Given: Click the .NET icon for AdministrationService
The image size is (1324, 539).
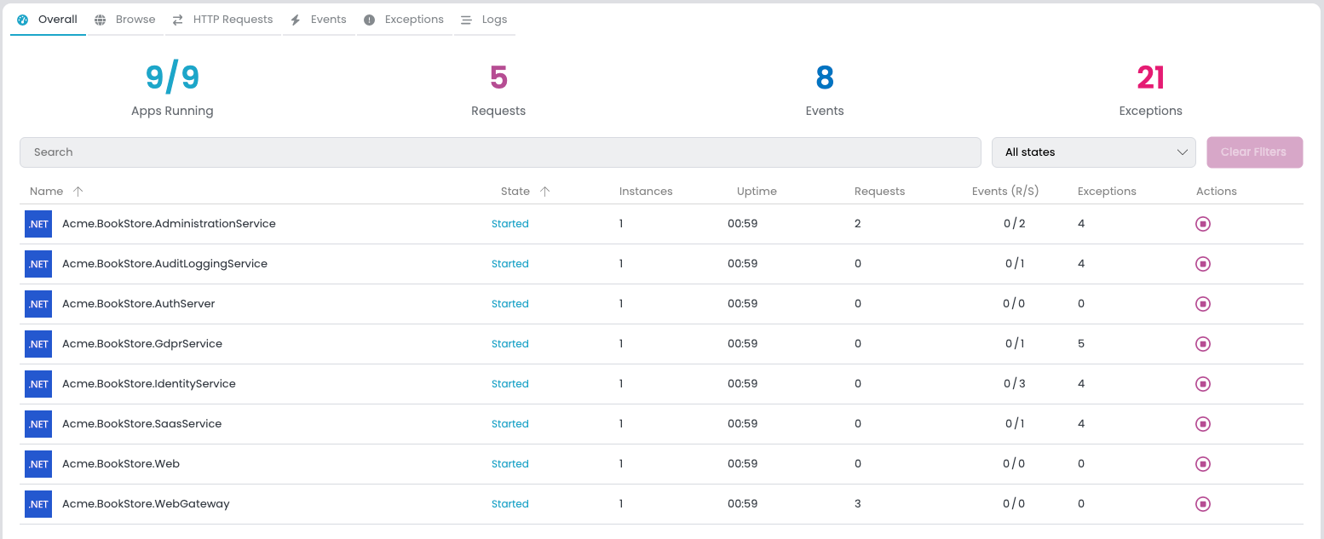Looking at the screenshot, I should [38, 224].
